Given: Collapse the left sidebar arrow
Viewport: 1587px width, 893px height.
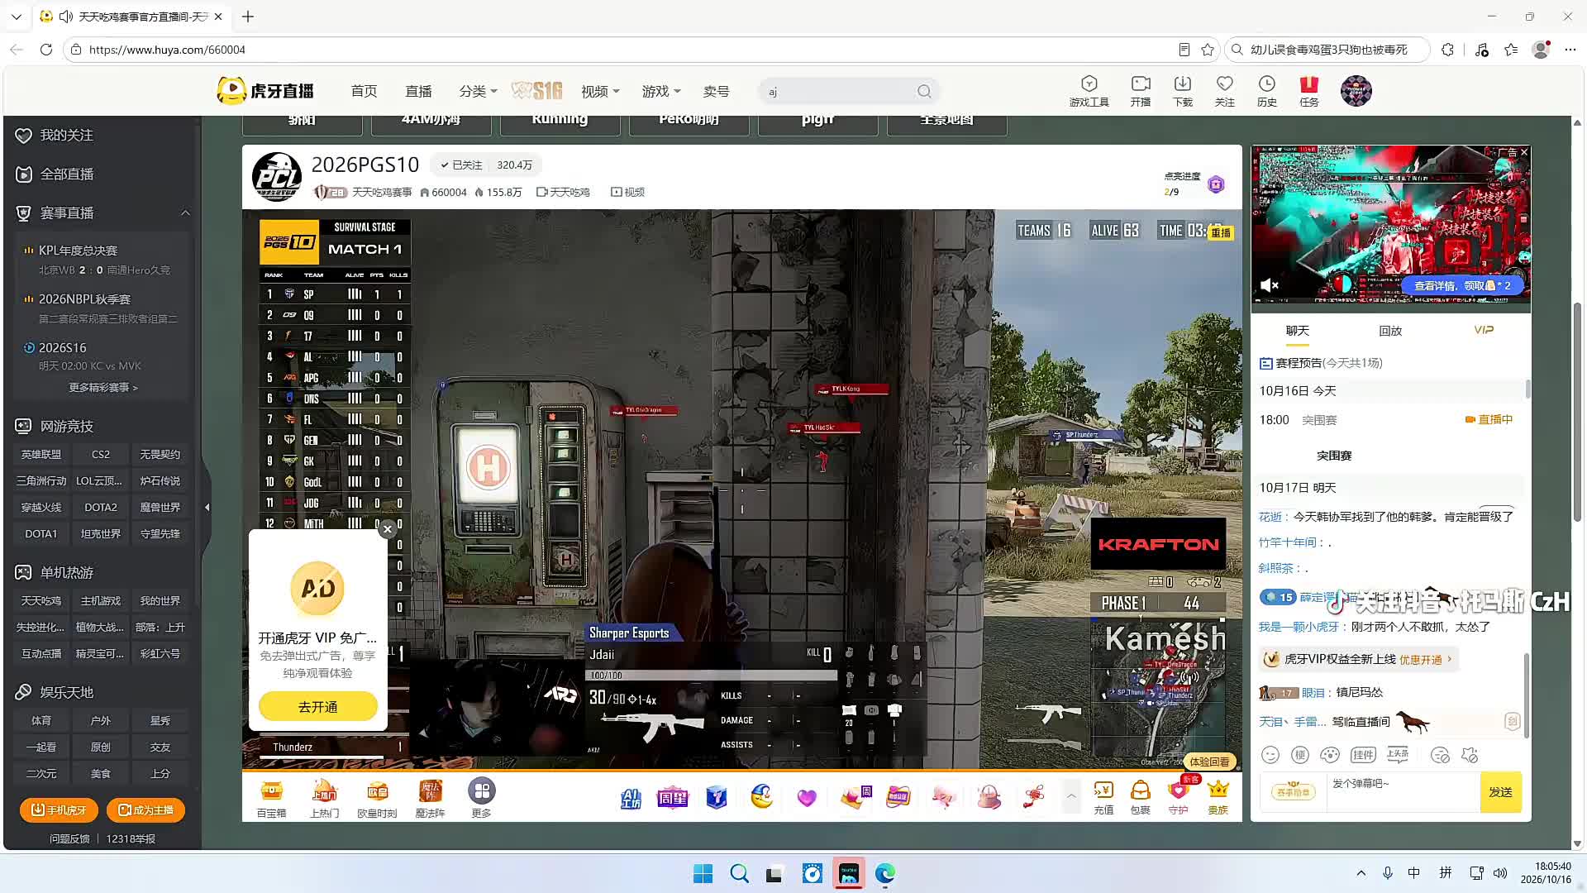Looking at the screenshot, I should [207, 507].
